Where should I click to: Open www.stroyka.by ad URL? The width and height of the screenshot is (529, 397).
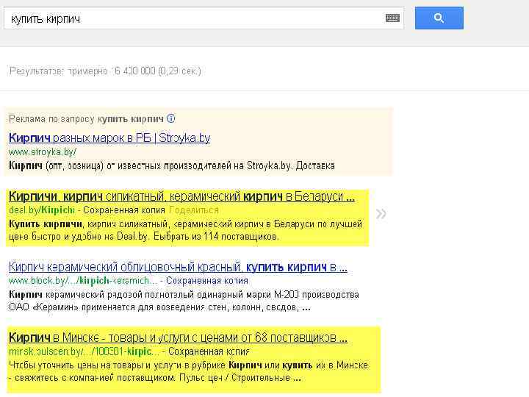[43, 152]
